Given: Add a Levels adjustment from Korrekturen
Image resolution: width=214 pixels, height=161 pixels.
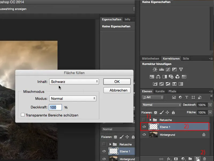Looking at the screenshot, I should tap(162, 69).
